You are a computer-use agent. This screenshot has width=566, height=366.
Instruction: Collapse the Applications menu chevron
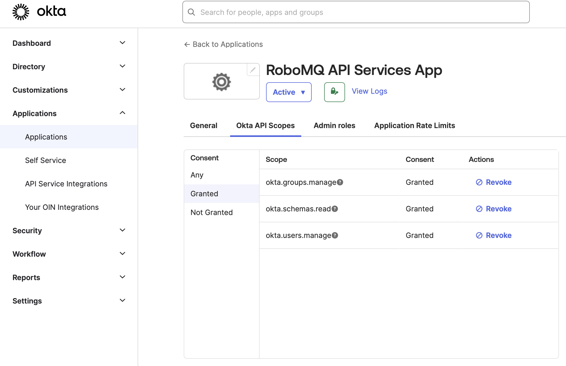pos(122,113)
